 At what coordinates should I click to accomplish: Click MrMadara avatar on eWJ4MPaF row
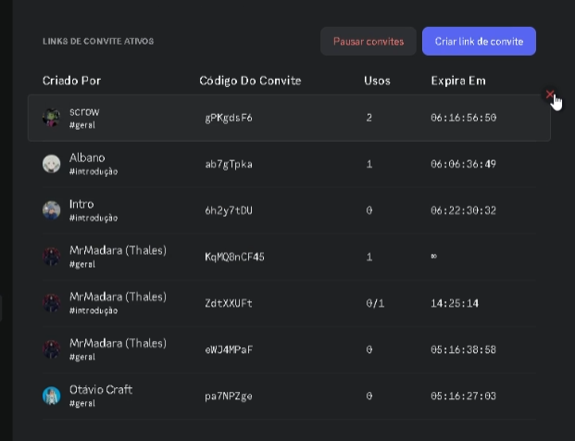click(51, 349)
